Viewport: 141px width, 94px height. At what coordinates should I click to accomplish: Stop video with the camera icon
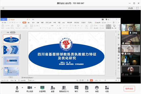tap(30, 89)
